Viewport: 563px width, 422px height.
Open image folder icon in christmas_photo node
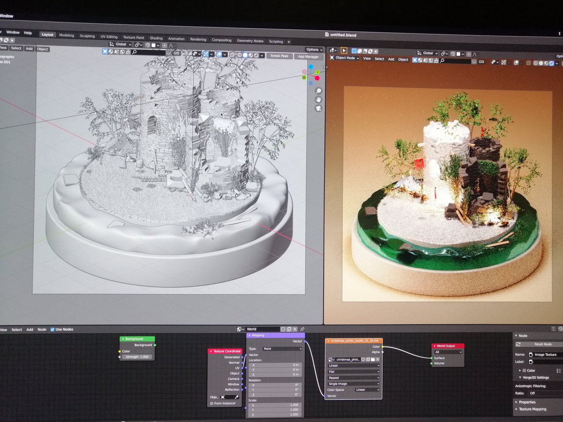pos(373,359)
